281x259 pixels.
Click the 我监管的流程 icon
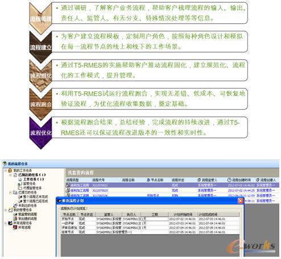point(15,214)
